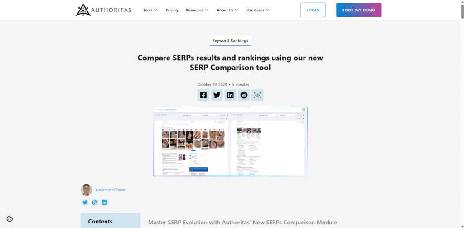Viewport: 464px width, 228px height.
Task: Share article on Reddit
Action: pos(244,95)
